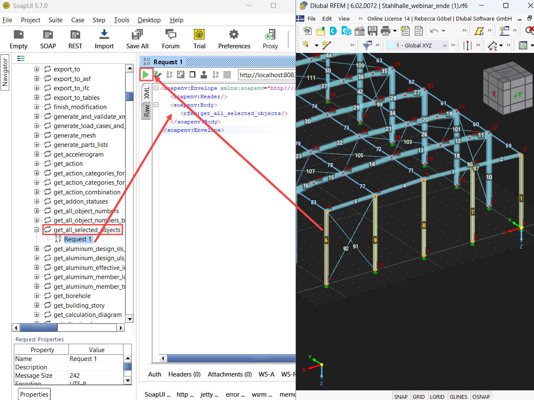The height and width of the screenshot is (400, 534).
Task: Enable the SNAP toggle in RFEM's status bar
Action: 400,396
